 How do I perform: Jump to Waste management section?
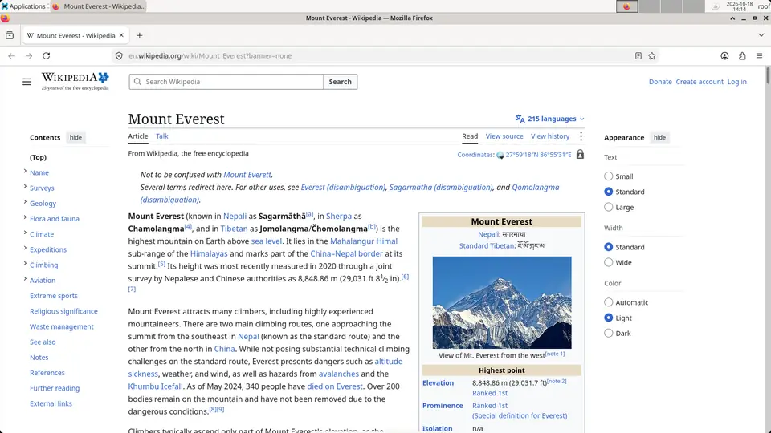62,326
